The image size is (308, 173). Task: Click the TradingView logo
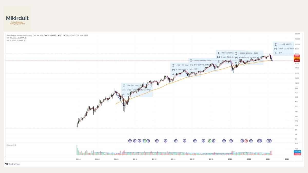13,164
